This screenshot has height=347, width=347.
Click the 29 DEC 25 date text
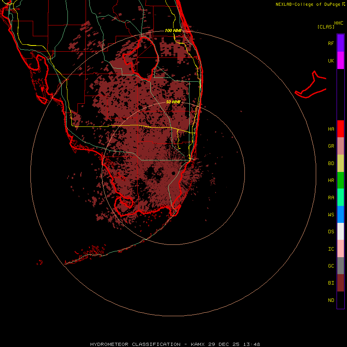click(x=224, y=344)
